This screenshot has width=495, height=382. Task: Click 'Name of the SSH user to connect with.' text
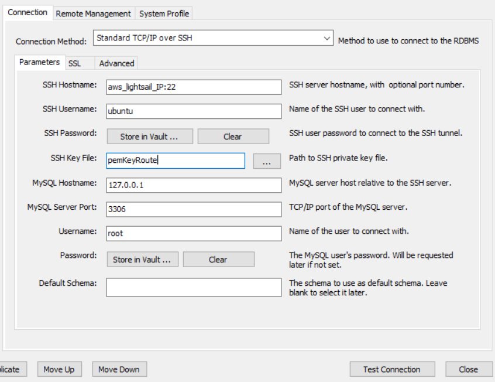tap(357, 109)
